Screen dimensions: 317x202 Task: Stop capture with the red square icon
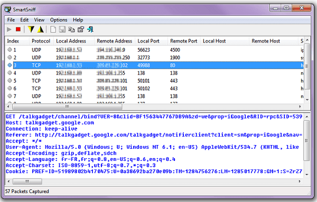point(18,30)
